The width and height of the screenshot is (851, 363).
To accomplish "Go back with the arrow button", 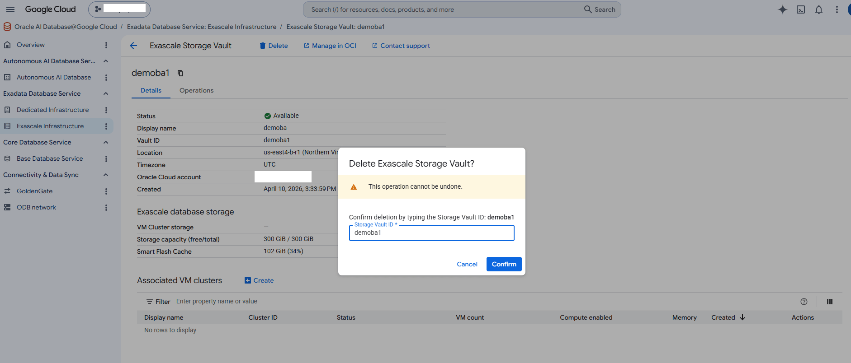I will click(133, 46).
